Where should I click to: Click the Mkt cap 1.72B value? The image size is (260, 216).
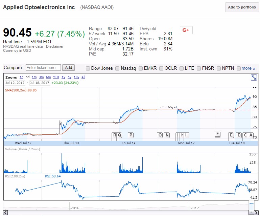(x=128, y=49)
